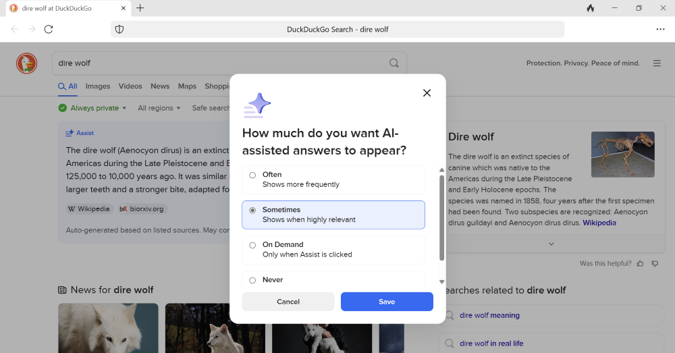The height and width of the screenshot is (353, 675).
Task: Click the news section newspaper icon
Action: pos(62,290)
